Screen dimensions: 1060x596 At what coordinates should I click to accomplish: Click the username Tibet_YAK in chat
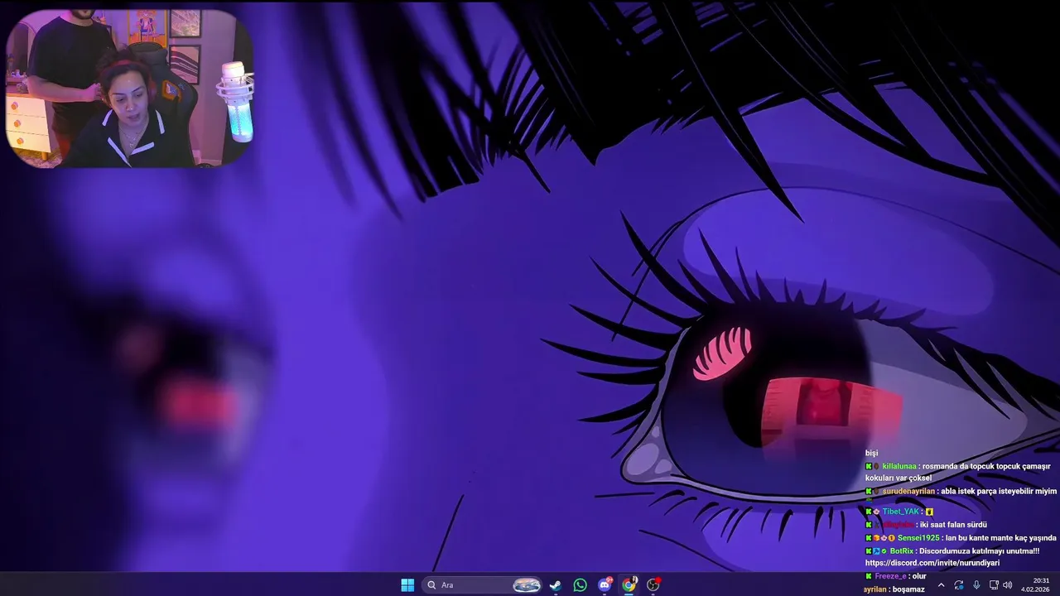coord(901,512)
